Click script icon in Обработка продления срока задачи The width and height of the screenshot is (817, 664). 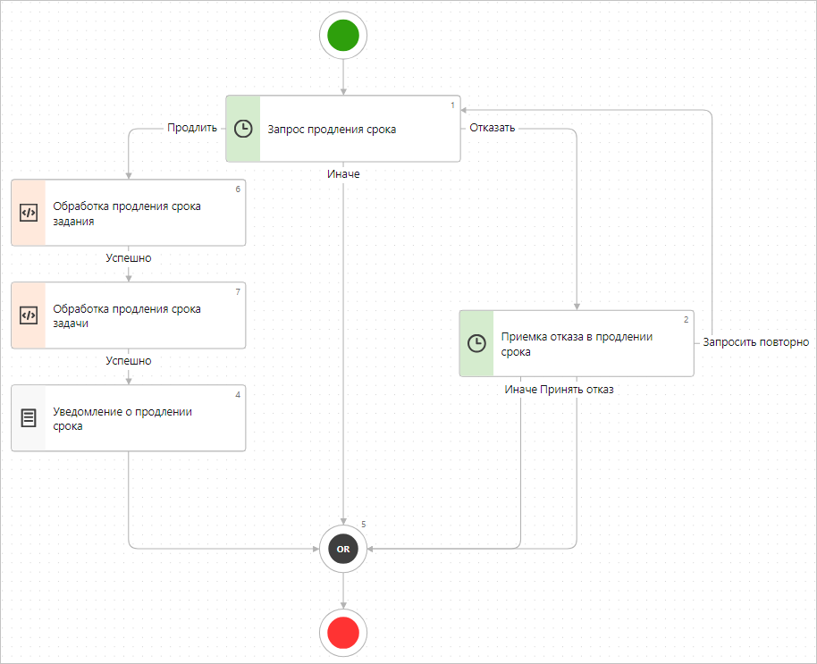[29, 315]
